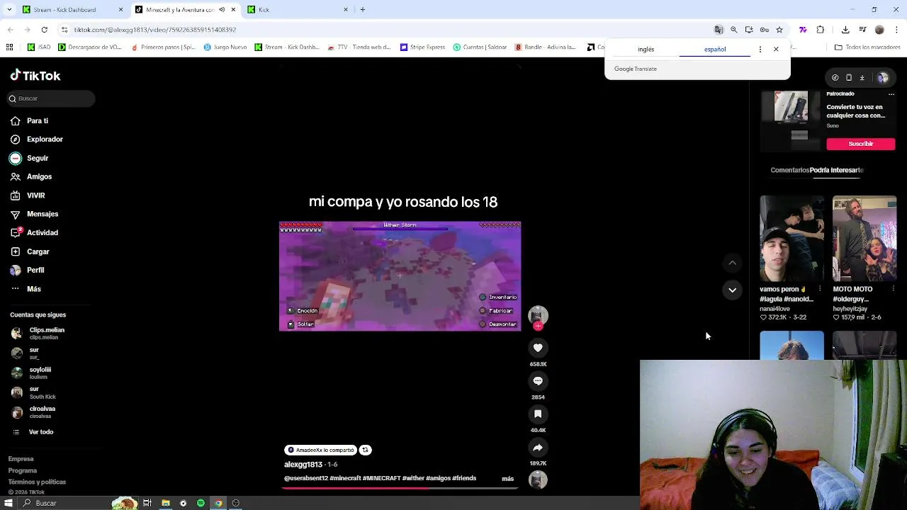Image resolution: width=907 pixels, height=510 pixels.
Task: Open VIVIR live section
Action: [x=28, y=195]
